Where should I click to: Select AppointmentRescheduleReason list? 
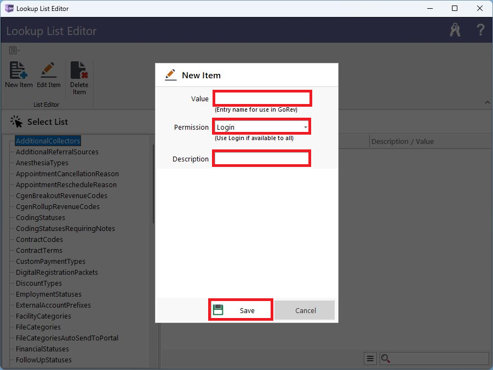66,184
